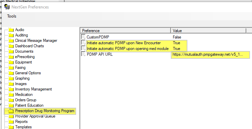Viewport: 252px width, 129px height.
Task: Open the Reports preferences category
Action: (x=21, y=122)
